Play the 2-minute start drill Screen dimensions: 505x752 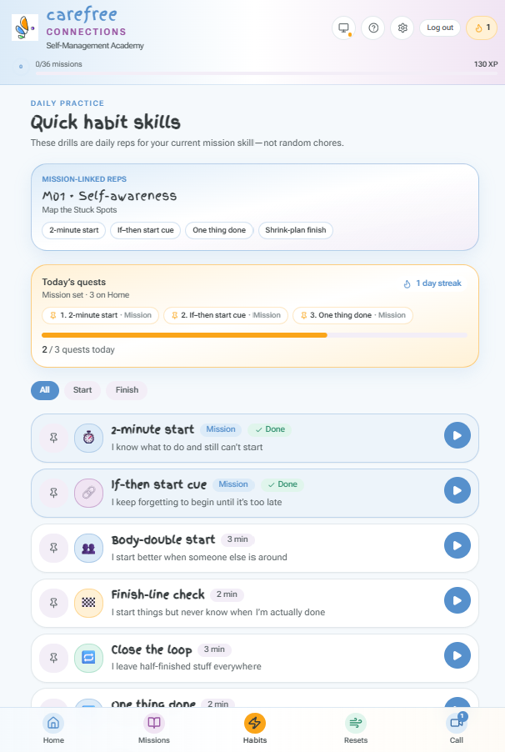tap(457, 435)
